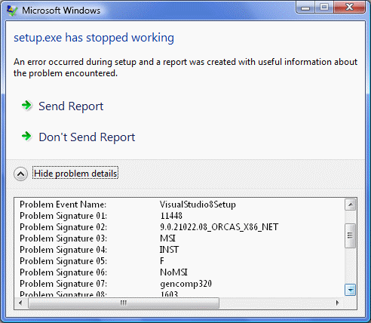The height and width of the screenshot is (323, 371).
Task: Click the 'Problem Signature 05:' label
Action: coord(63,261)
